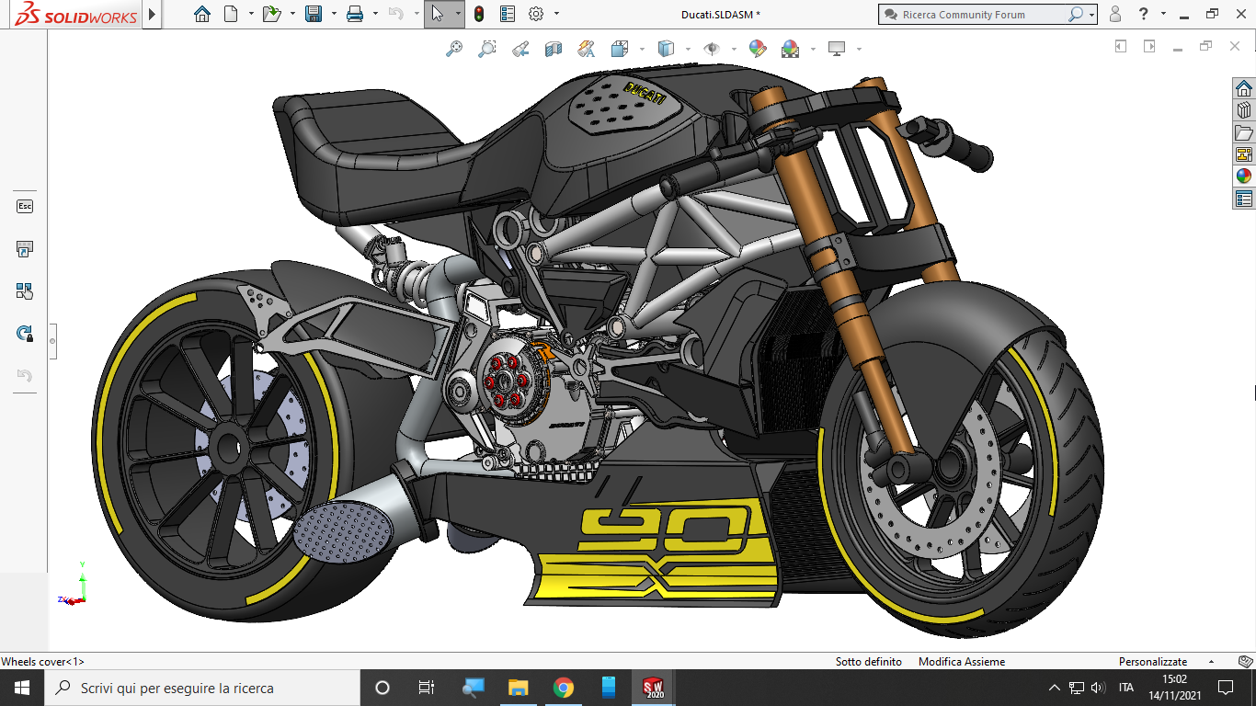Click the Windows search box

click(202, 688)
